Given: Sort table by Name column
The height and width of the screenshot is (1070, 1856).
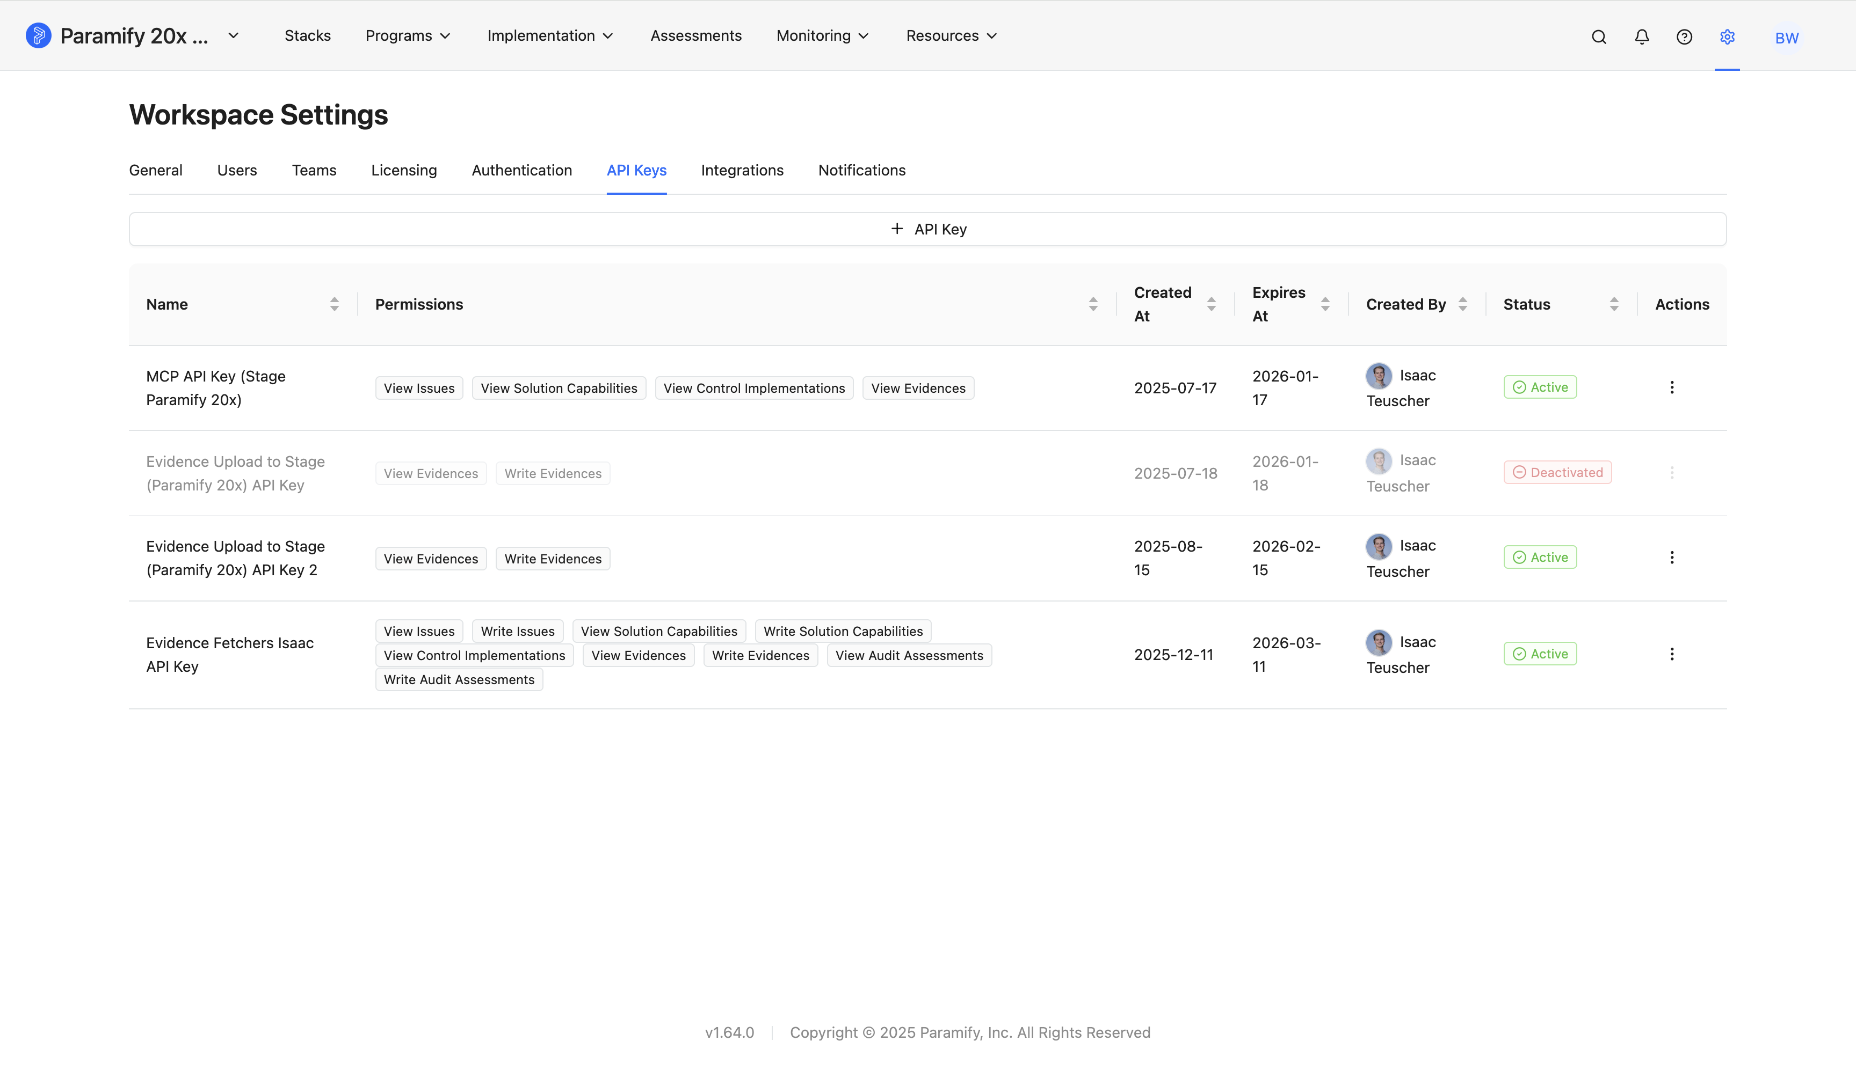Looking at the screenshot, I should [x=335, y=304].
